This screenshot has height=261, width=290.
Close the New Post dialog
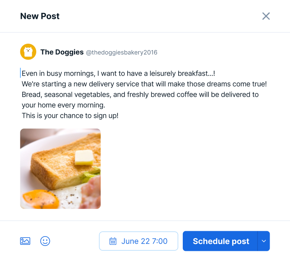point(266,16)
